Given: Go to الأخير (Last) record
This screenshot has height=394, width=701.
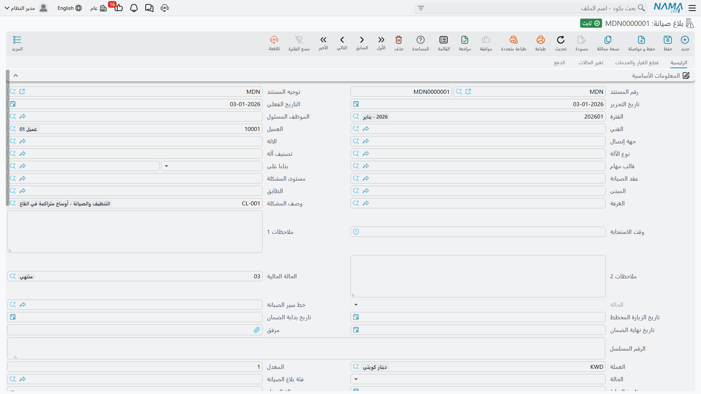Looking at the screenshot, I should point(323,40).
